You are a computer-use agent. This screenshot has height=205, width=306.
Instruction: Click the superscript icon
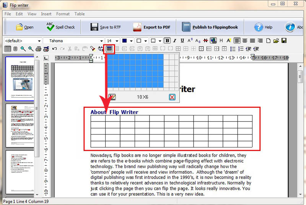tap(190, 40)
